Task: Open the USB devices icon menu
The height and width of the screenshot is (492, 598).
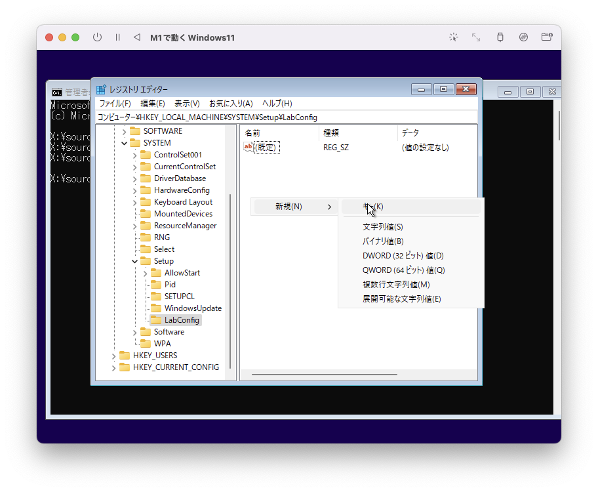Action: [500, 37]
